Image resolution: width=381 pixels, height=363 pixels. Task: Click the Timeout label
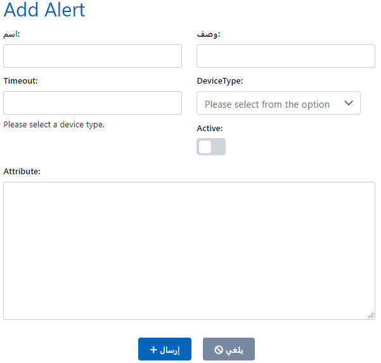click(20, 81)
